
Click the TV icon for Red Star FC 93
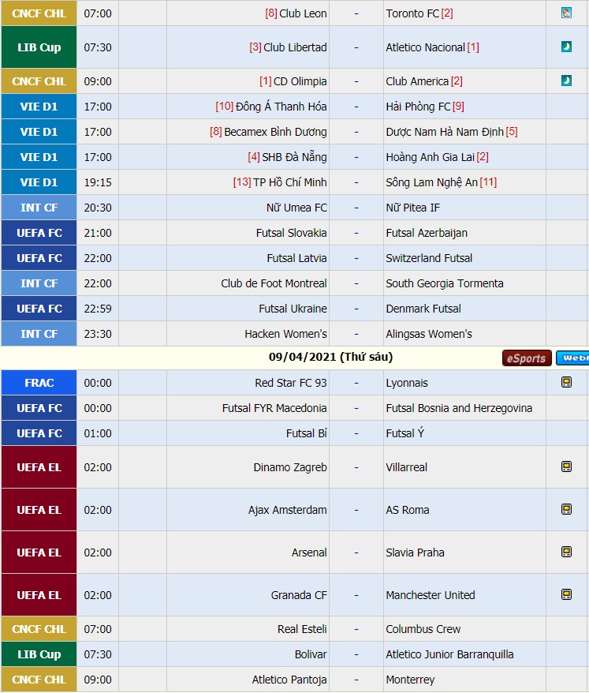[566, 382]
